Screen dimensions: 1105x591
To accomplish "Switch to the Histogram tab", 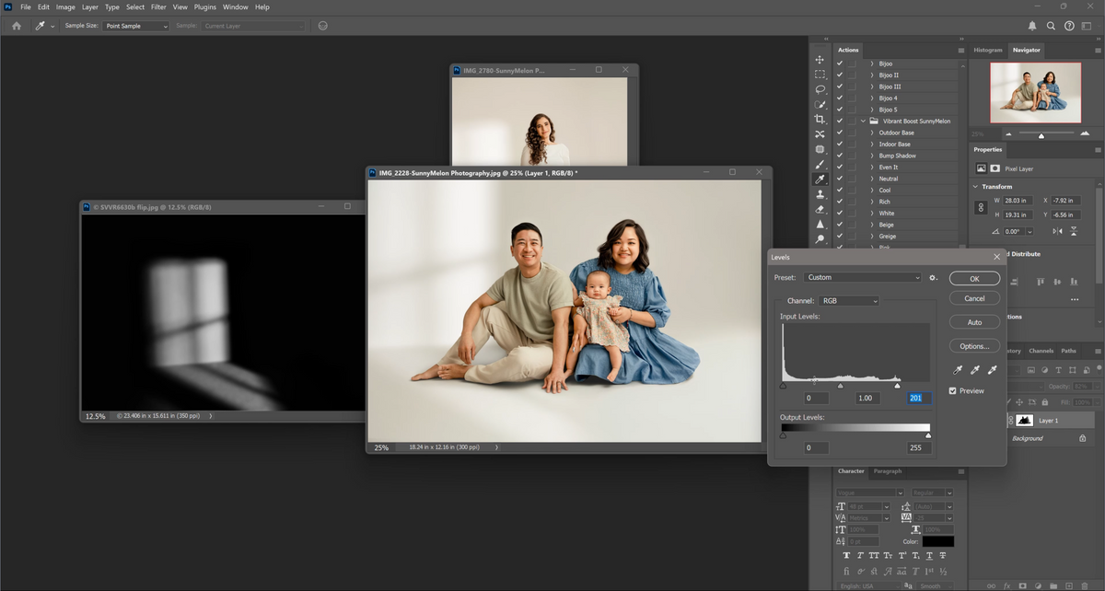I will (x=988, y=50).
